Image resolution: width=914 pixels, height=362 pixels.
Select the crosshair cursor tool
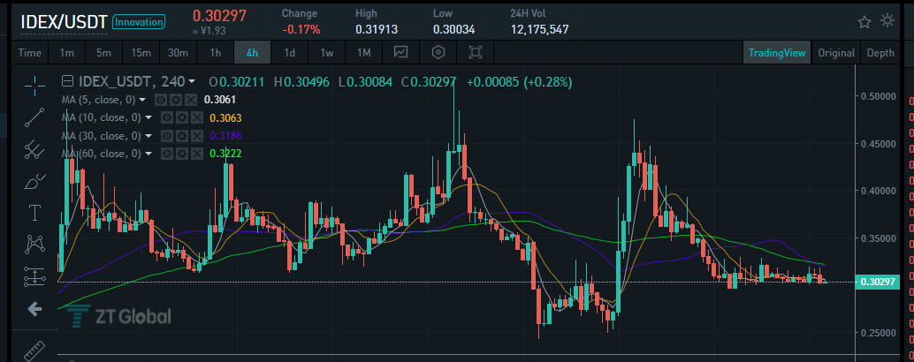34,86
